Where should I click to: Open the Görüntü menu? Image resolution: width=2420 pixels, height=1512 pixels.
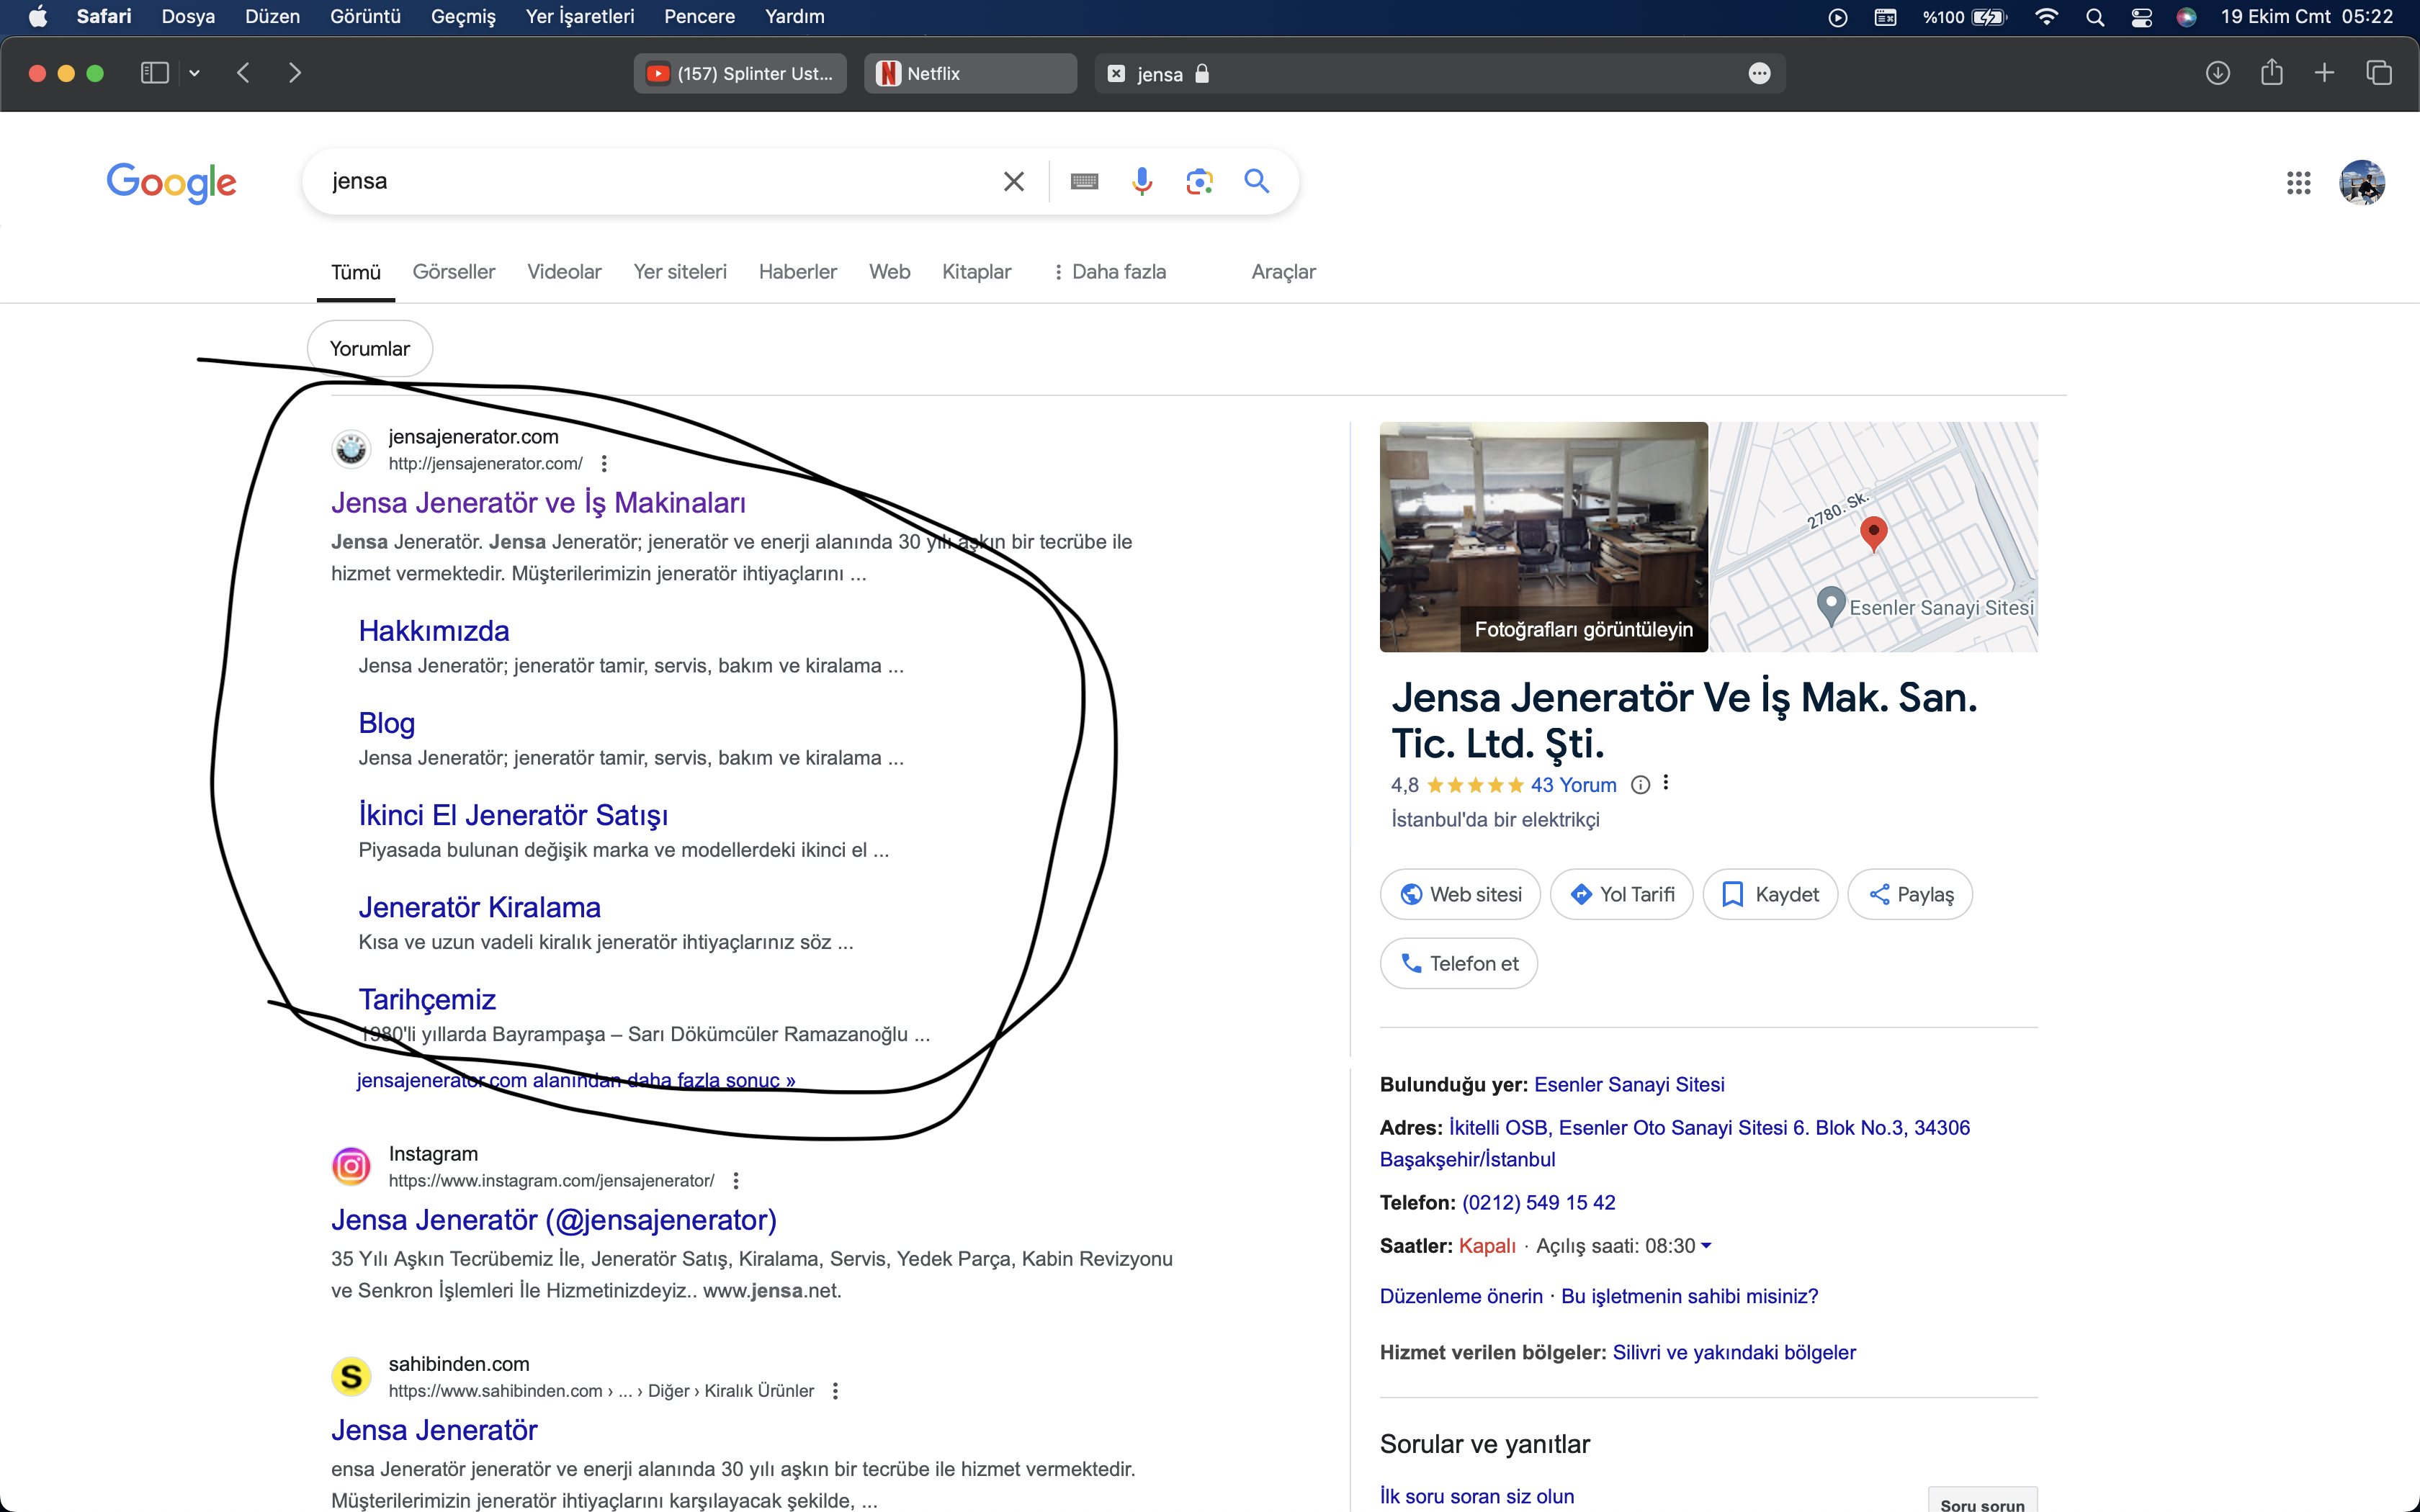point(365,17)
